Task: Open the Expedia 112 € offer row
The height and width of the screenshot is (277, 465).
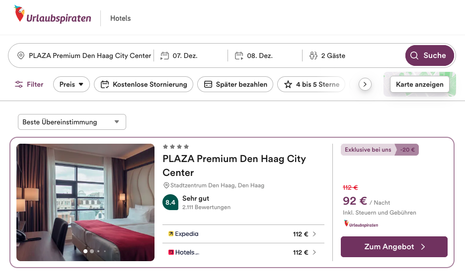Action: 243,234
